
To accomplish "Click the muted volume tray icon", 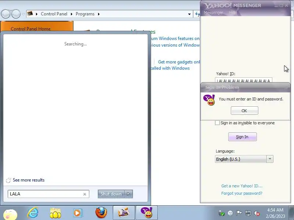I will [x=257, y=213].
